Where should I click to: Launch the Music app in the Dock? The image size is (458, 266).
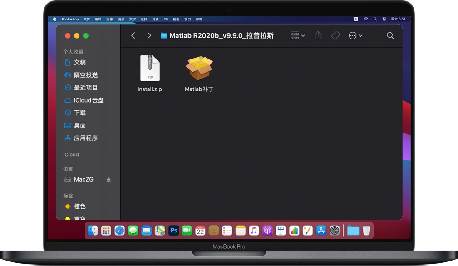point(254,231)
